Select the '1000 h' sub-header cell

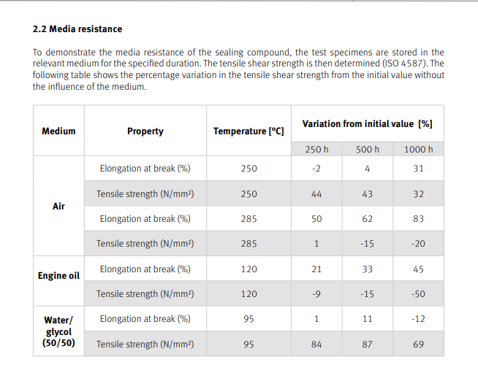[418, 150]
